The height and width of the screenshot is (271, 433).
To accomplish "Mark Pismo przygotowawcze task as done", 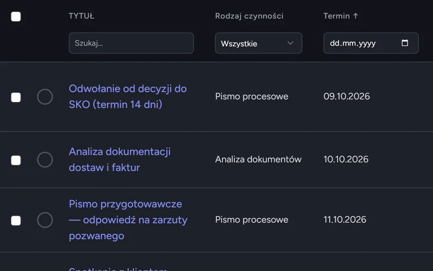I will [45, 220].
